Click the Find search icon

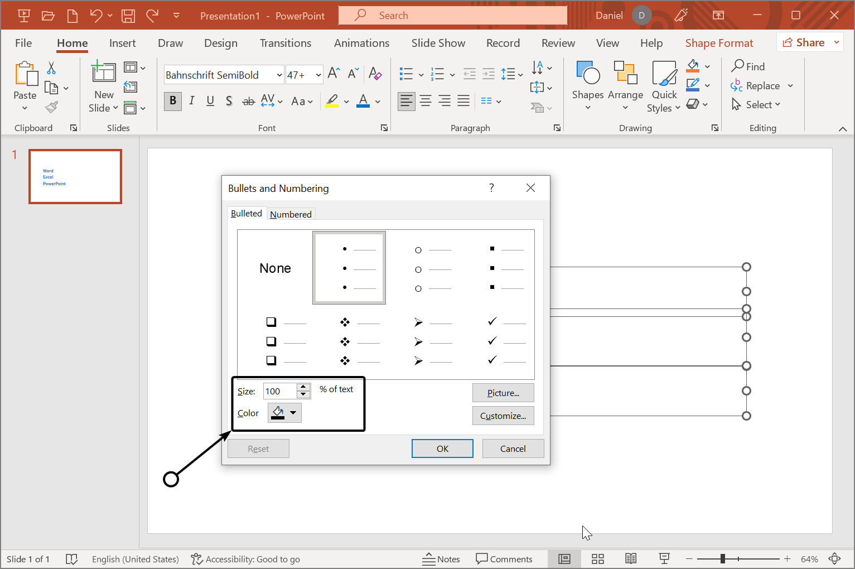point(738,66)
